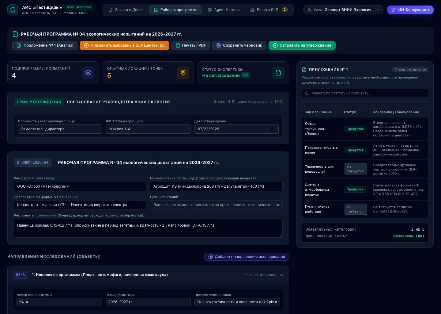
Task: Focus the status or object filter box
Action: [x=365, y=93]
